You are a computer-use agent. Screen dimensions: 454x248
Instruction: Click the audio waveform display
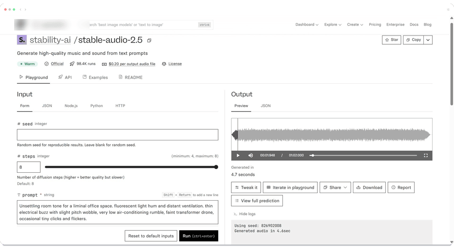pyautogui.click(x=332, y=135)
